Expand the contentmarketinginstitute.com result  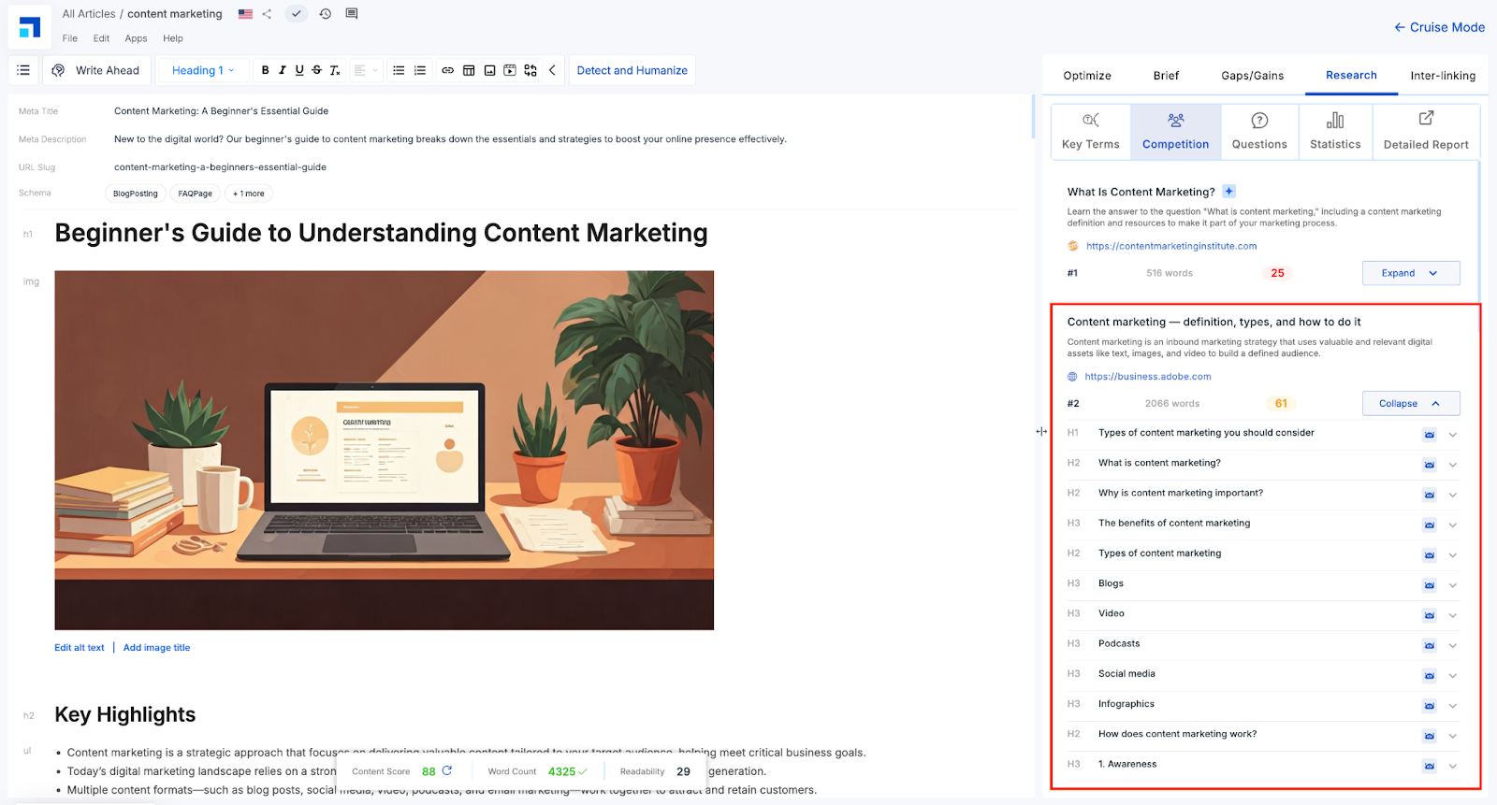(x=1410, y=273)
